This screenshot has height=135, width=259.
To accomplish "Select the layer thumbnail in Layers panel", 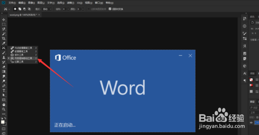I will (257, 123).
